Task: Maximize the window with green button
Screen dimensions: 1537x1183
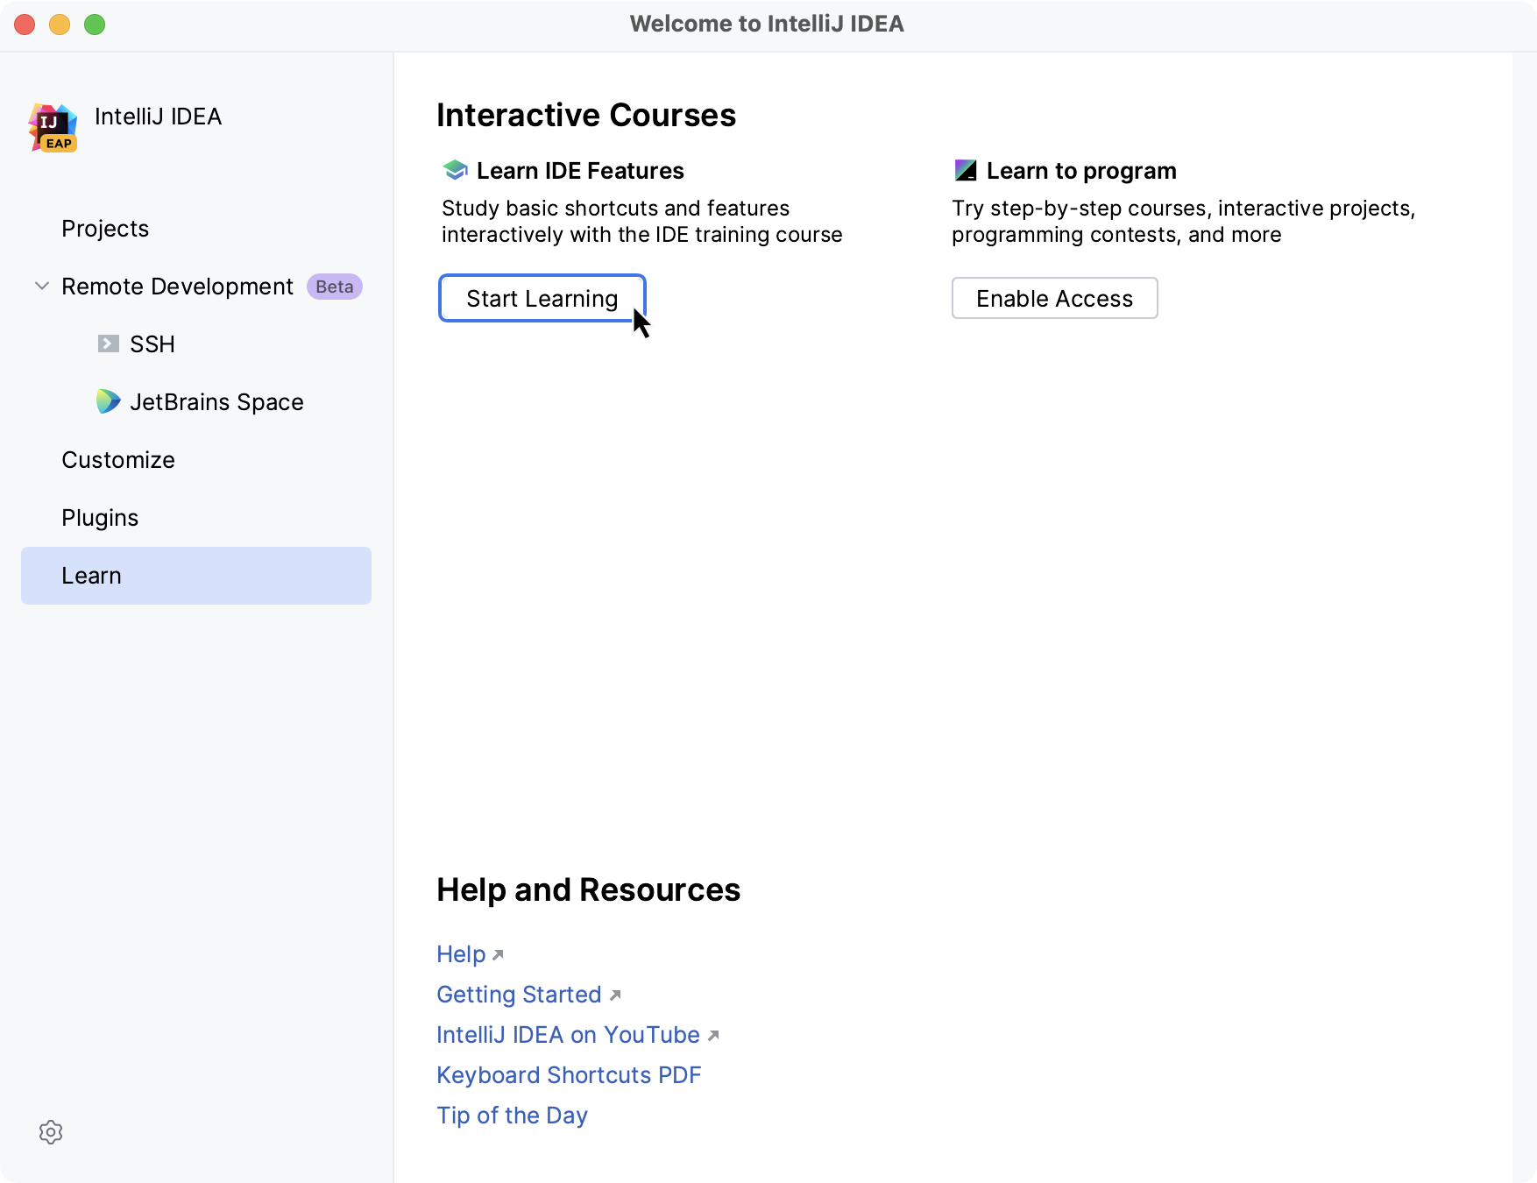Action: click(95, 25)
